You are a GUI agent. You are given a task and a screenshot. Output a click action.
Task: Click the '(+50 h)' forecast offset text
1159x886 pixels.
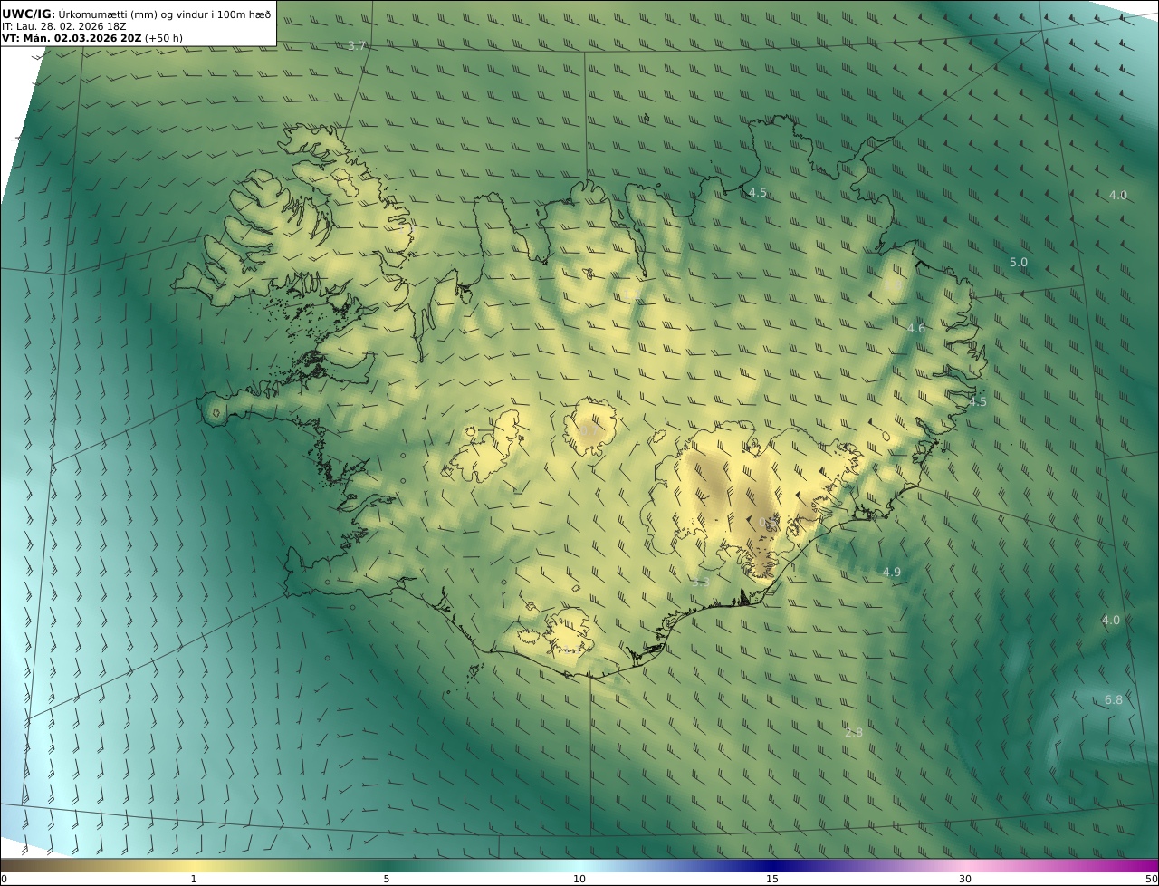pos(164,38)
